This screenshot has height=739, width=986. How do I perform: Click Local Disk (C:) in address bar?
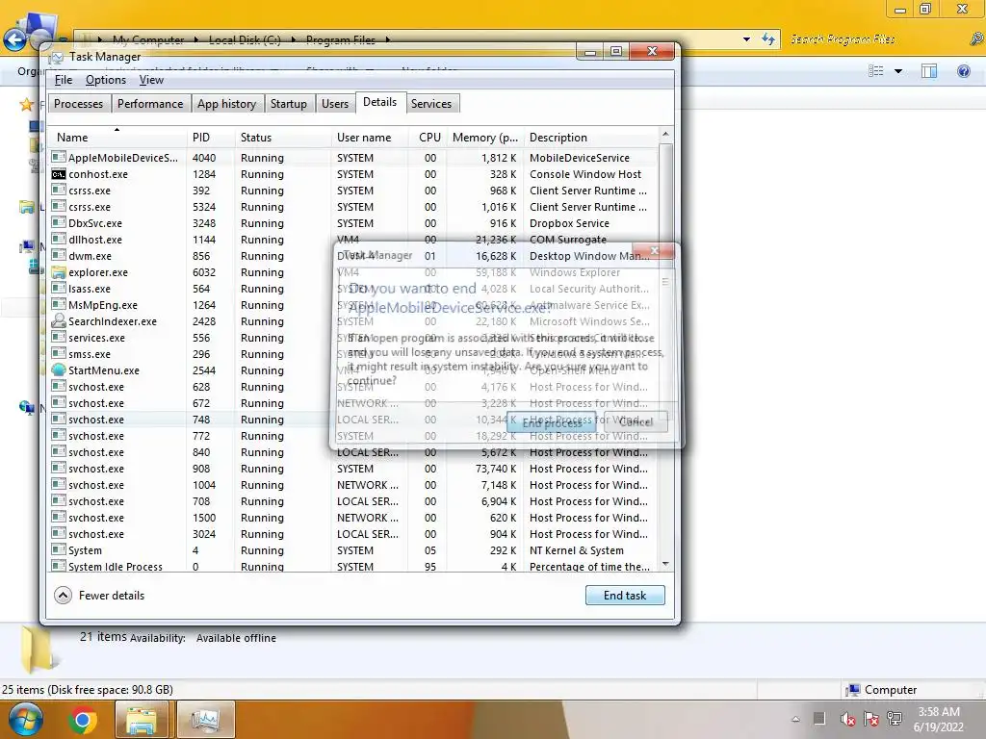(x=245, y=39)
